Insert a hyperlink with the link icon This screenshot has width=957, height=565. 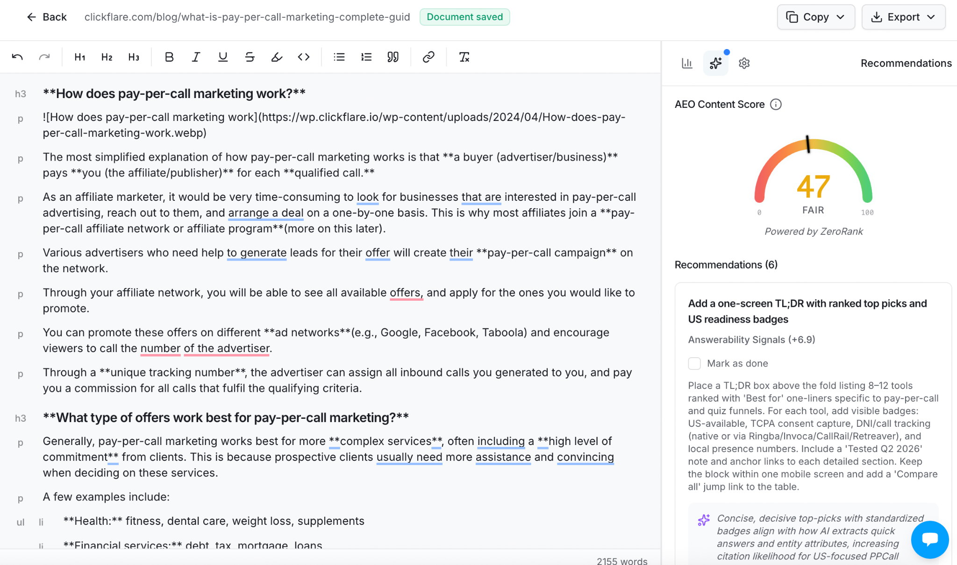coord(429,57)
